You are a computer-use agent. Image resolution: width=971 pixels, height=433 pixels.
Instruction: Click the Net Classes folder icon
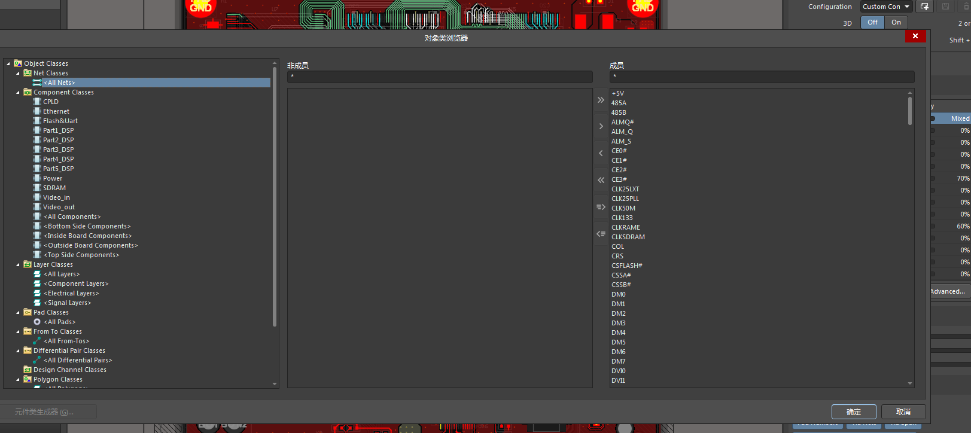coord(28,73)
